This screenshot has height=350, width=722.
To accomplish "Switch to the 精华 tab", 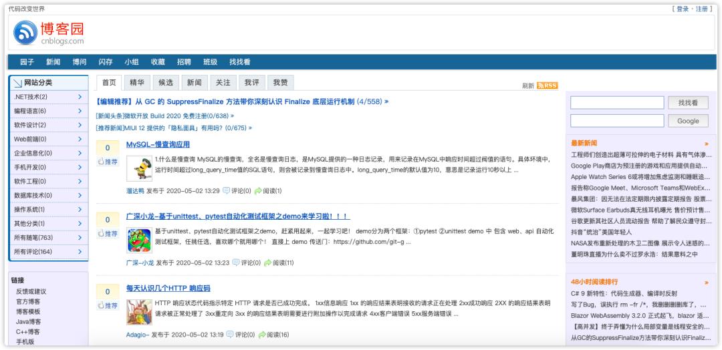I will click(x=137, y=83).
